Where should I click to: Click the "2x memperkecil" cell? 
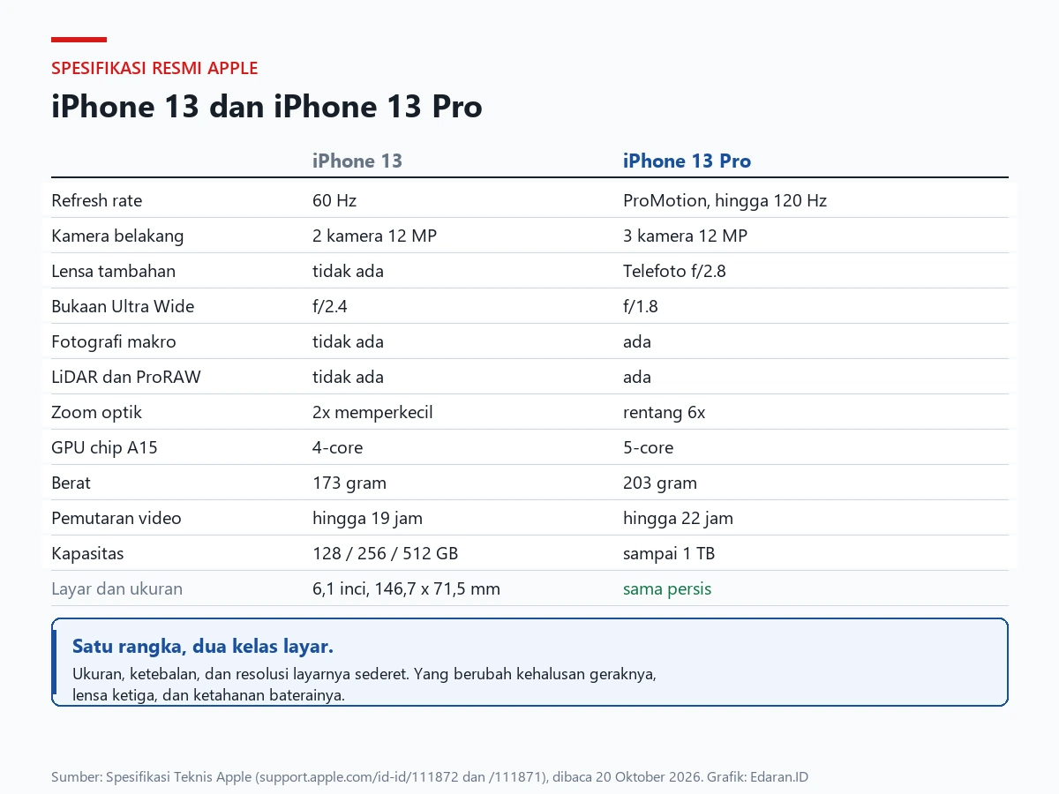(x=372, y=412)
